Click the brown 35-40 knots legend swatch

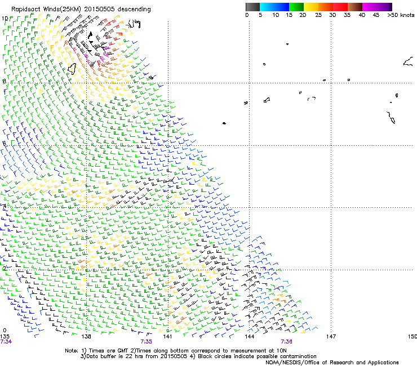[355, 7]
